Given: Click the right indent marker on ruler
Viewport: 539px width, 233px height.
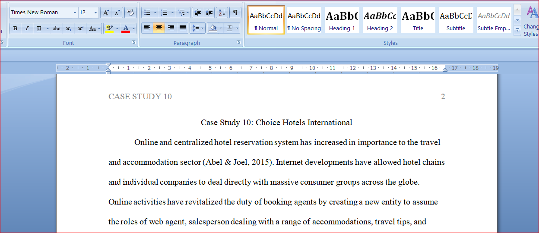Looking at the screenshot, I should pyautogui.click(x=445, y=69).
